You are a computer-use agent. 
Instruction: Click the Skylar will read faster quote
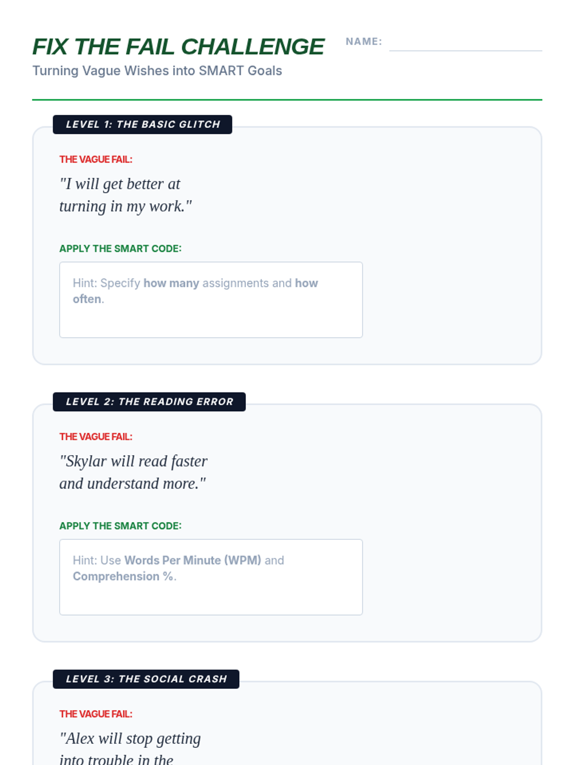(x=133, y=472)
